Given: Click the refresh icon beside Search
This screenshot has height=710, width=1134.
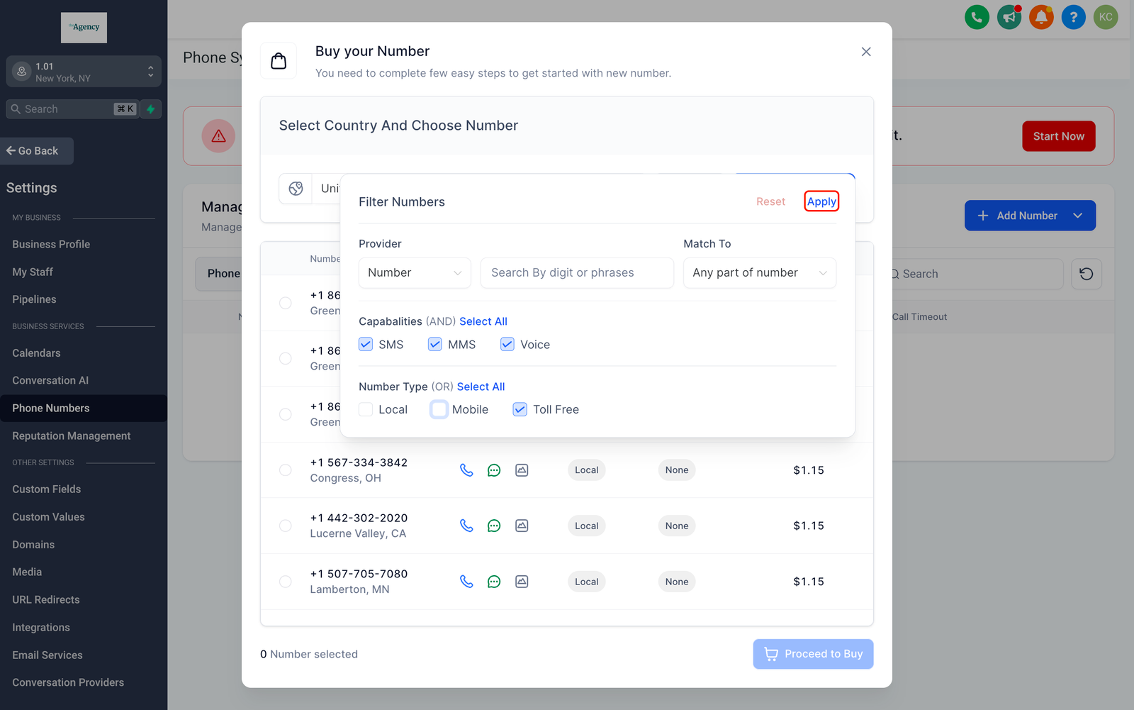Looking at the screenshot, I should pos(1086,274).
